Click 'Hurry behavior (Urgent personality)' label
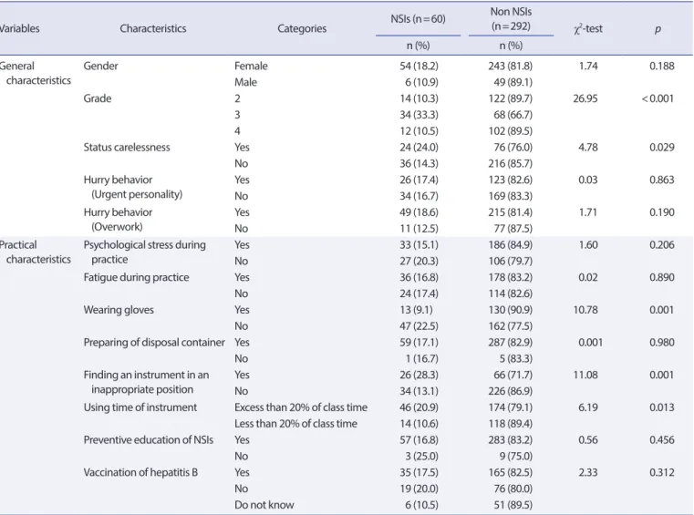694x515 pixels. [133, 187]
